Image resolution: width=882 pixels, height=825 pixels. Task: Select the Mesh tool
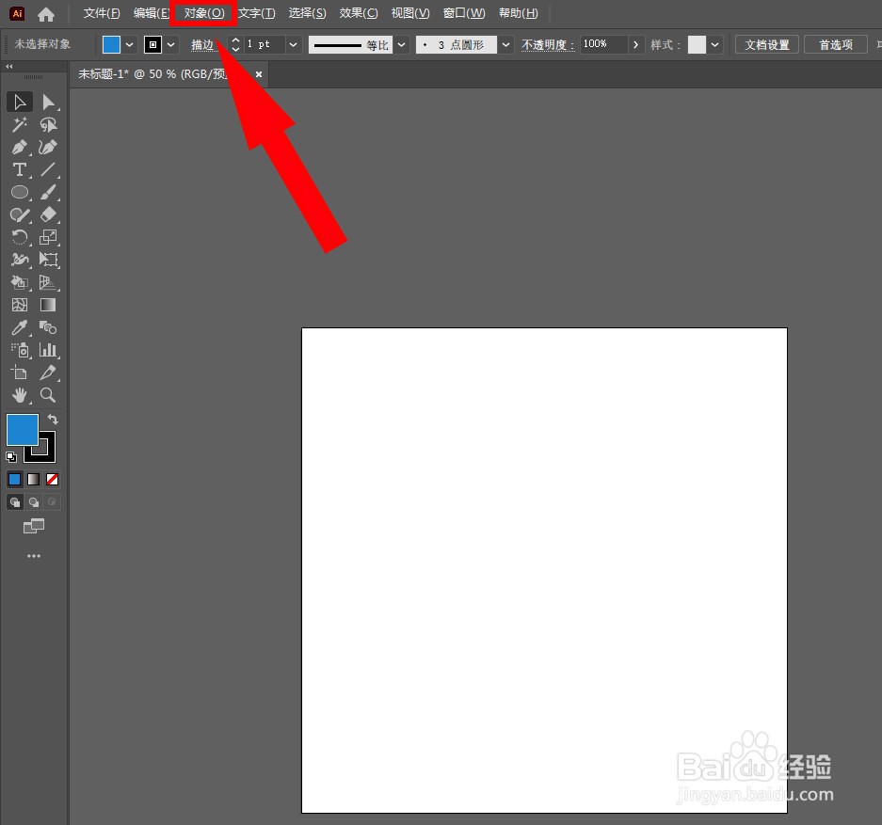point(20,305)
